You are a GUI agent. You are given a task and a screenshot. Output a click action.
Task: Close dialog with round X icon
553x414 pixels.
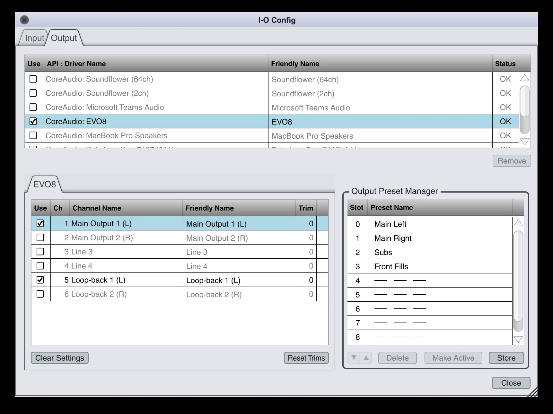pyautogui.click(x=24, y=20)
